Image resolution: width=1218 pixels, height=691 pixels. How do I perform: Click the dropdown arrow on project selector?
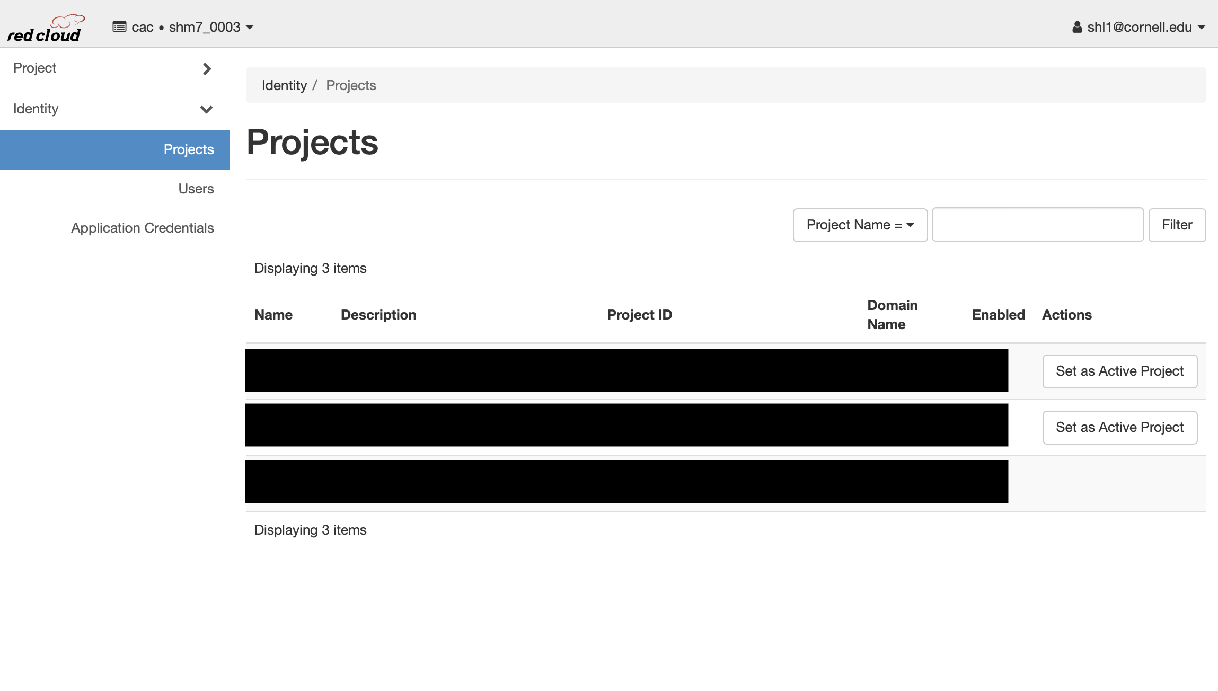[251, 27]
